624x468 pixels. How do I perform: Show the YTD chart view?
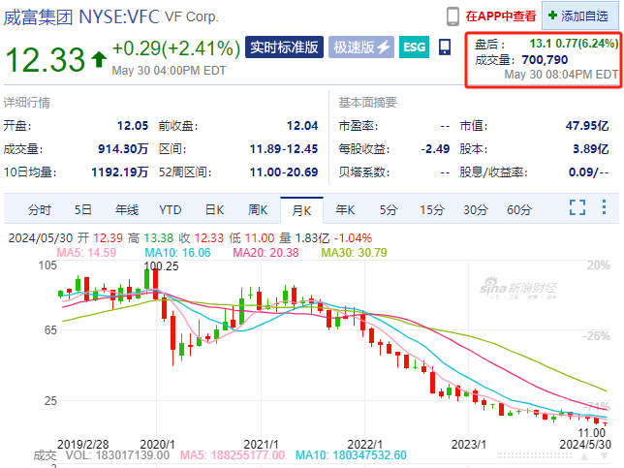coord(171,209)
